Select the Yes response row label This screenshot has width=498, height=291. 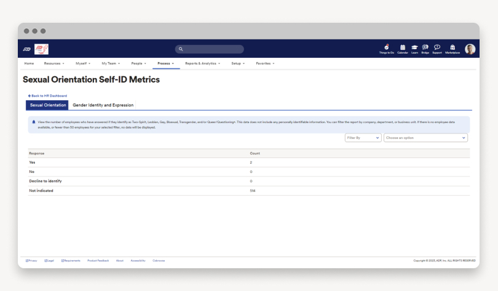pos(32,162)
